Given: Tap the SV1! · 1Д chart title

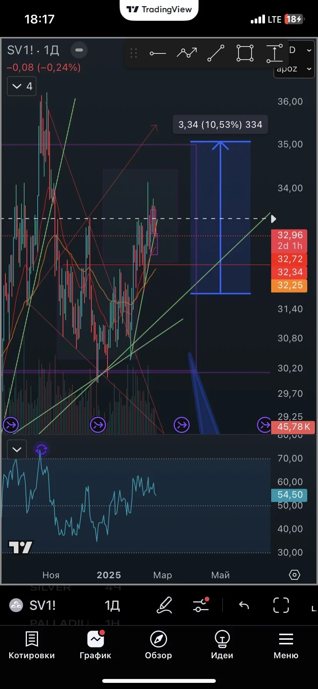Looking at the screenshot, I should 33,50.
